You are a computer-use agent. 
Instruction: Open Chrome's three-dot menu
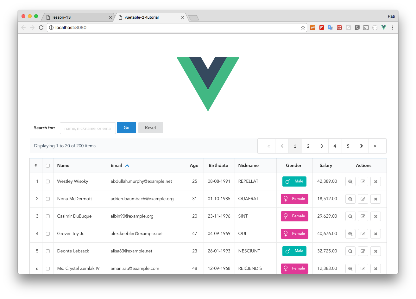coord(393,28)
